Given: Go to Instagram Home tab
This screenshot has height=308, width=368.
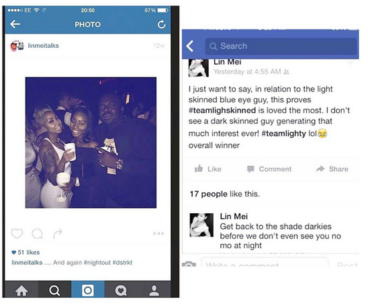Looking at the screenshot, I should click(21, 291).
